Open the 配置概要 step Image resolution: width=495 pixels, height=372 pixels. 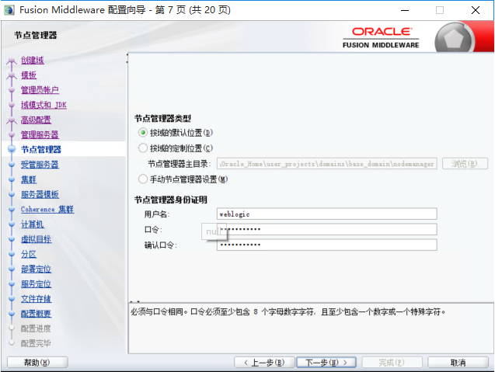click(36, 314)
